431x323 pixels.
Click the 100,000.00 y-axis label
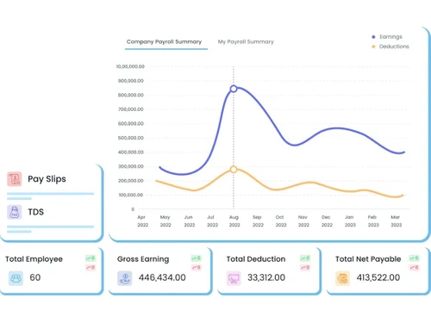click(x=131, y=195)
